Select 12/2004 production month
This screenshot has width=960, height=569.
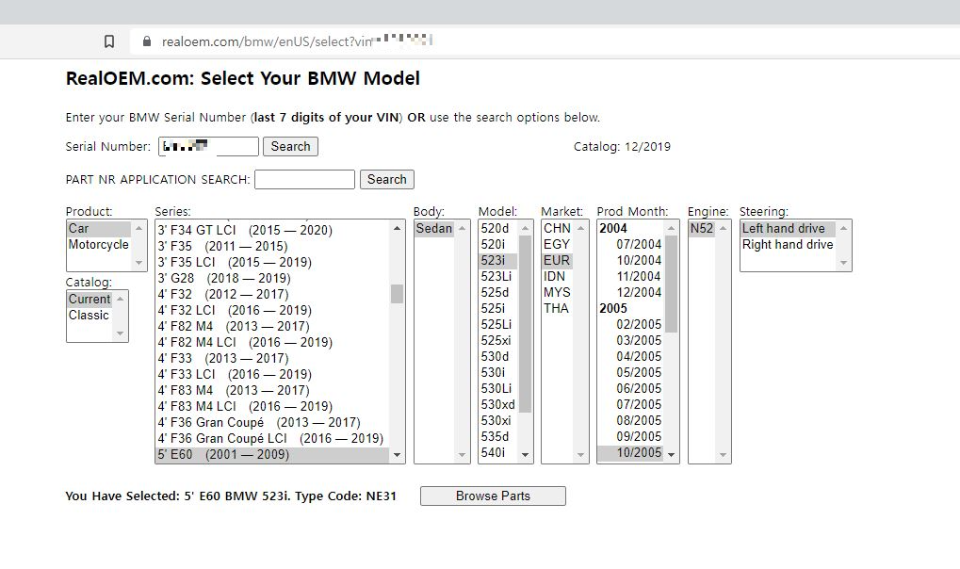631,292
